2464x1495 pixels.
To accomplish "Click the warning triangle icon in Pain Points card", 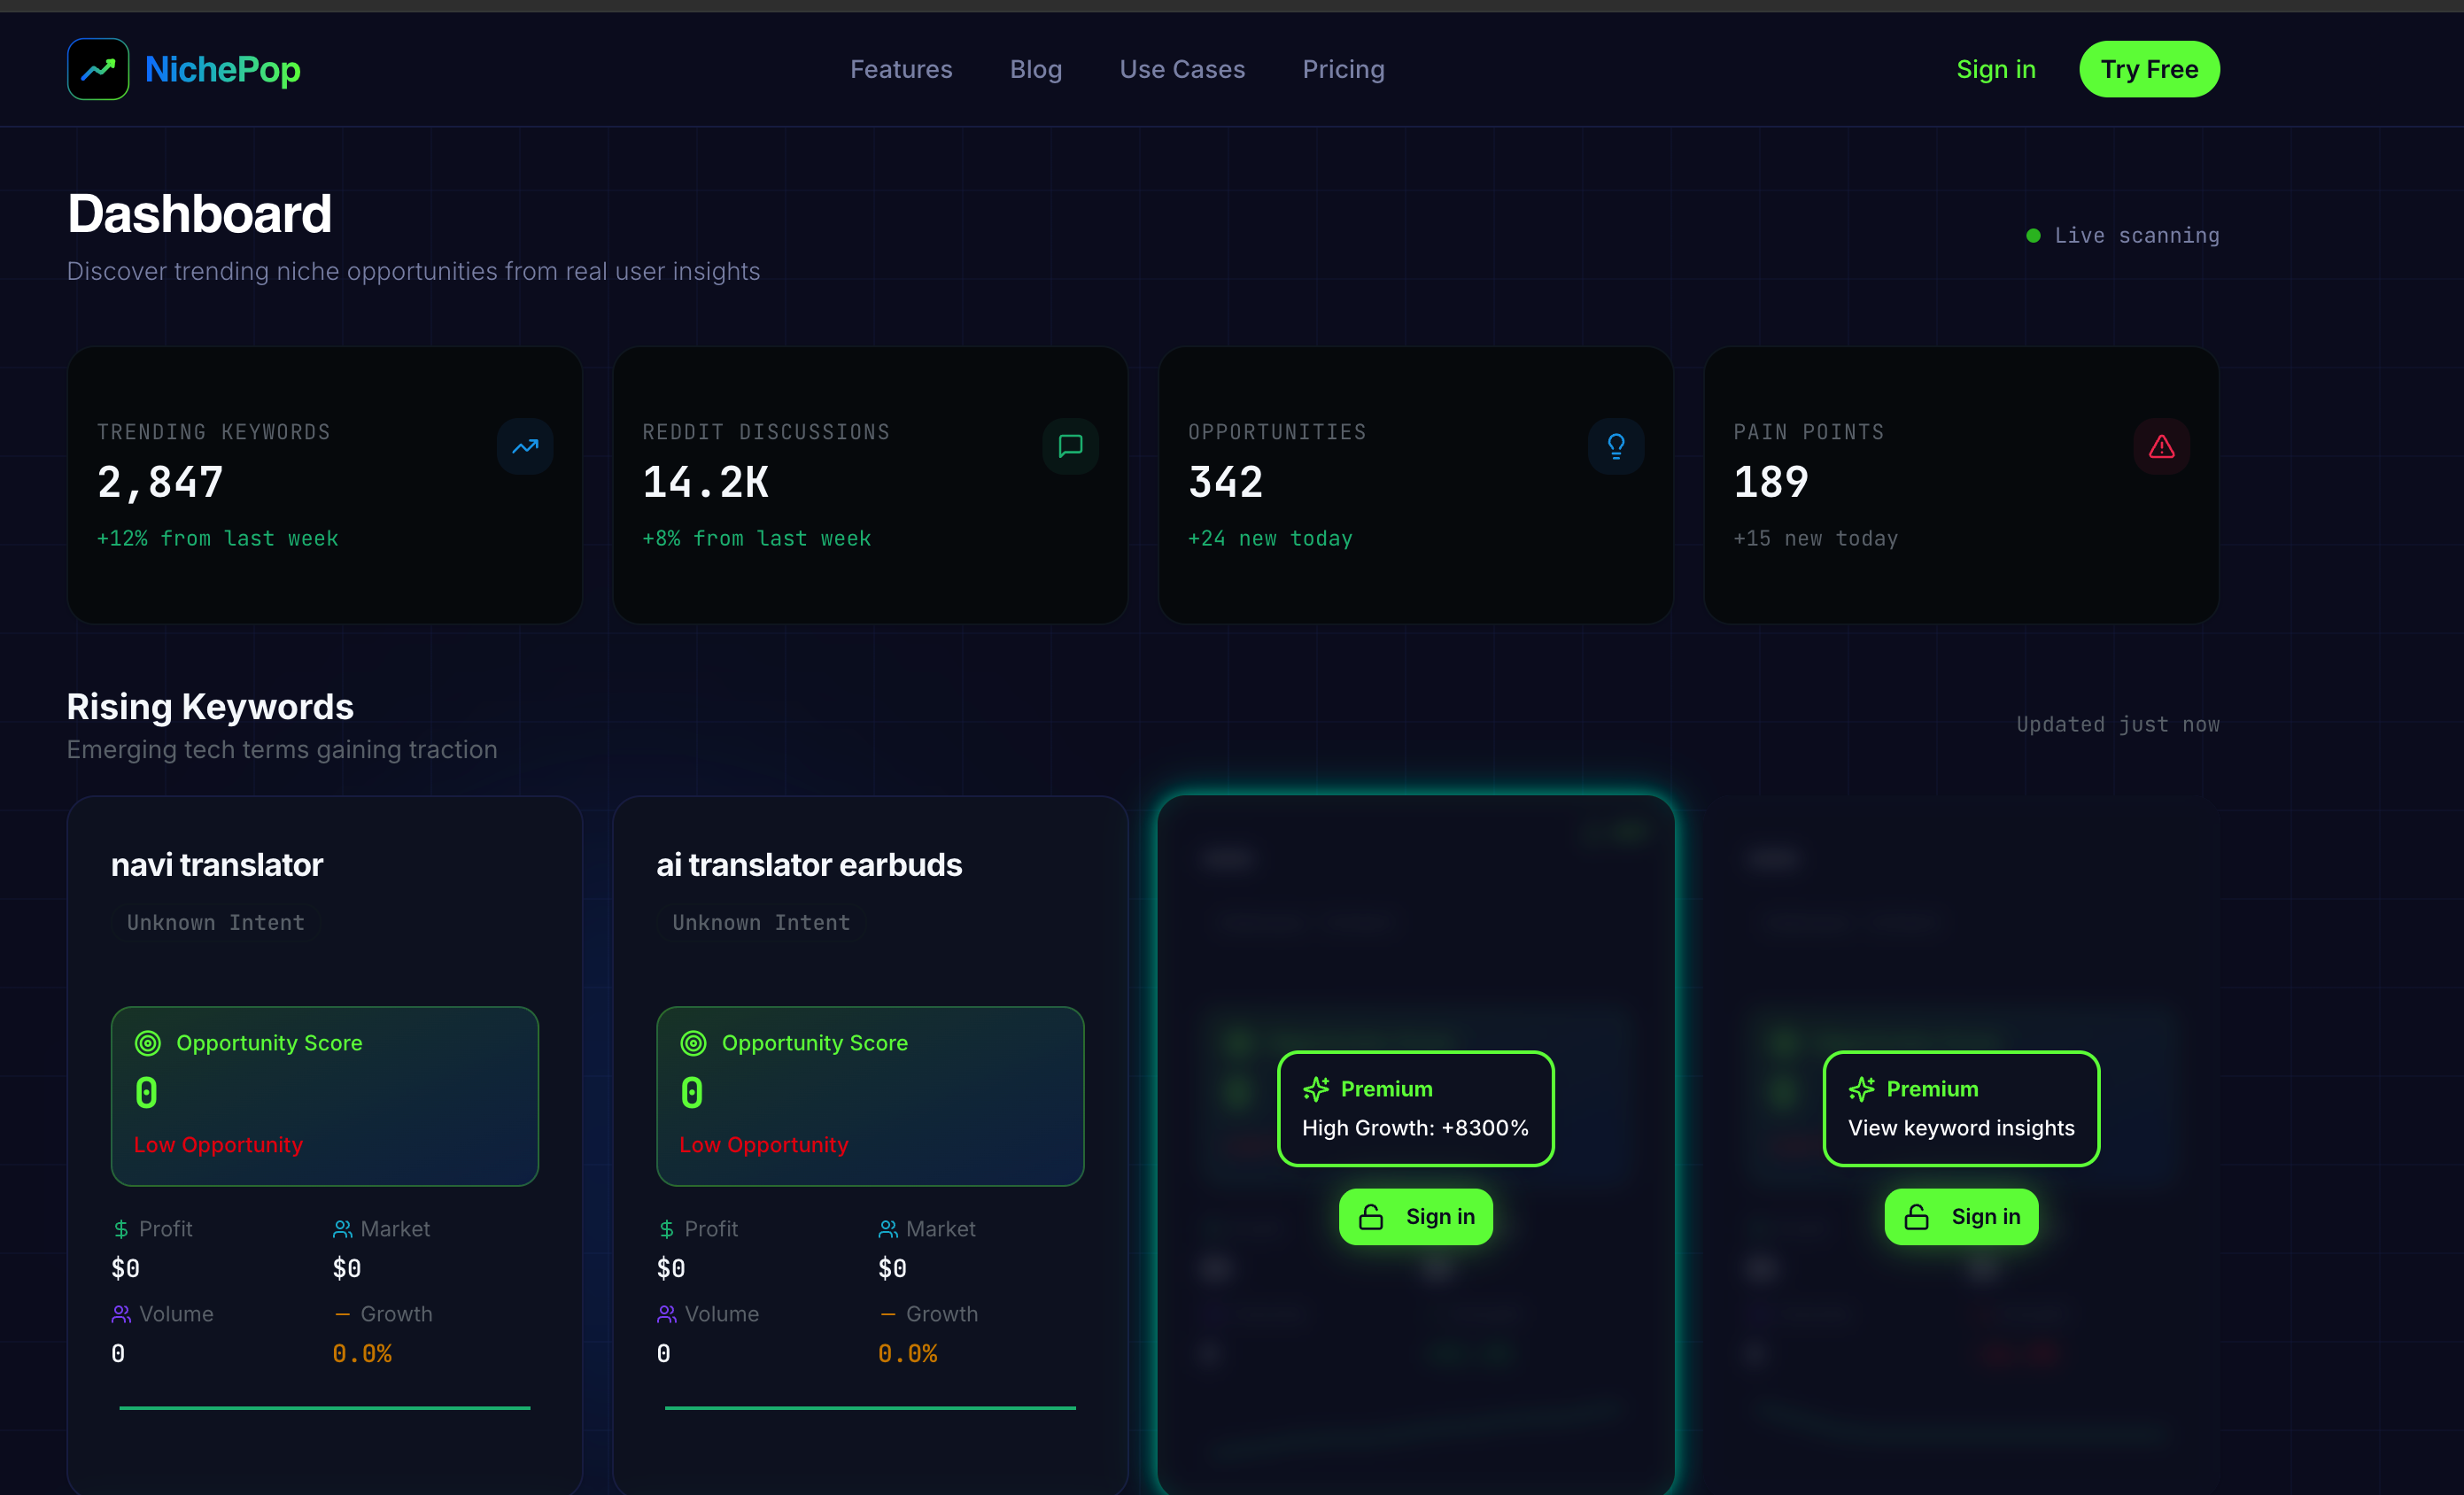I will (2161, 446).
